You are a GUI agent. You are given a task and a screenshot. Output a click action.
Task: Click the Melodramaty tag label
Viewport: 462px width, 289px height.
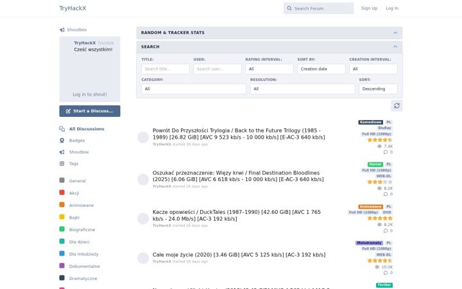[369, 243]
